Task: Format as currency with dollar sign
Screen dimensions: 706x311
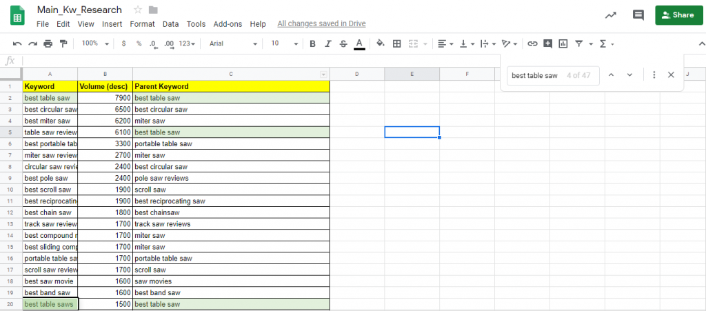Action: [124, 43]
